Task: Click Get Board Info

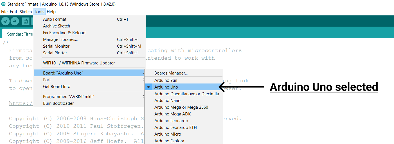Action: click(x=57, y=87)
